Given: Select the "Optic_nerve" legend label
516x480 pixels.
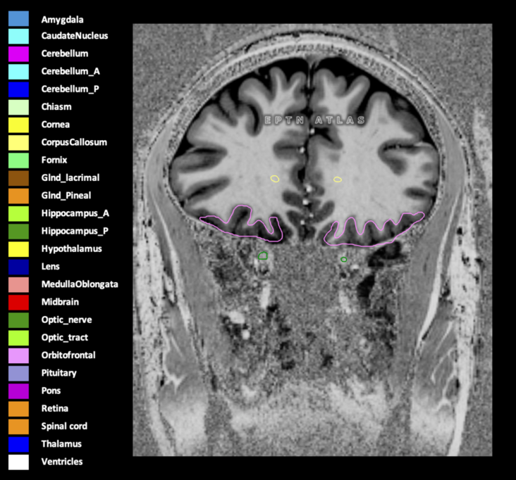Looking at the screenshot, I should [66, 320].
